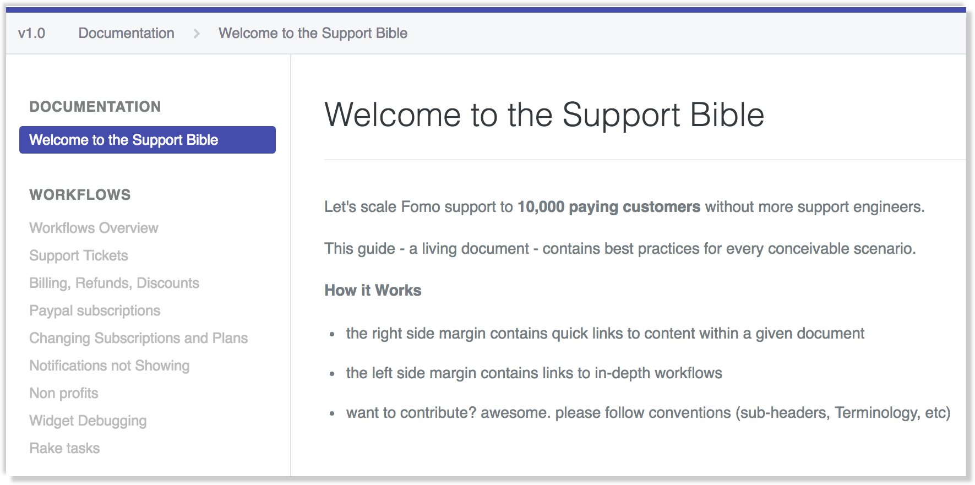The width and height of the screenshot is (975, 485).
Task: Open the Workflows Overview page
Action: pos(93,227)
